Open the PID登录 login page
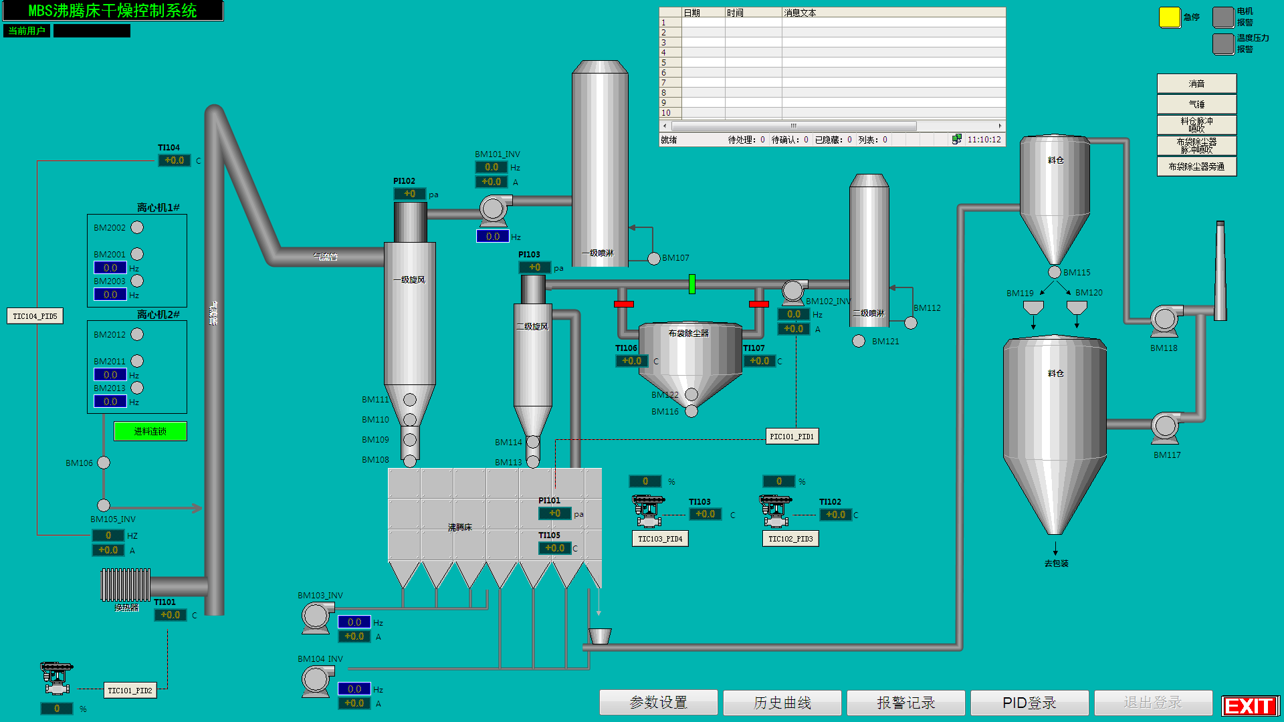This screenshot has width=1284, height=722. point(1030,703)
